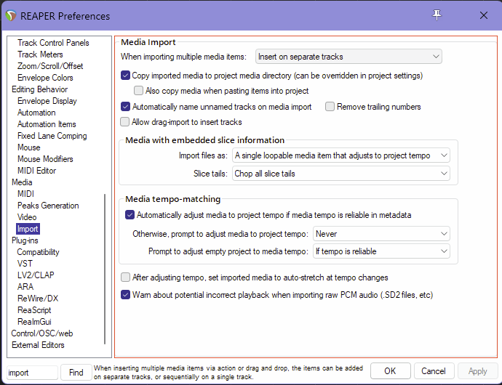Click the Apply button
This screenshot has height=385, width=502.
tap(478, 371)
